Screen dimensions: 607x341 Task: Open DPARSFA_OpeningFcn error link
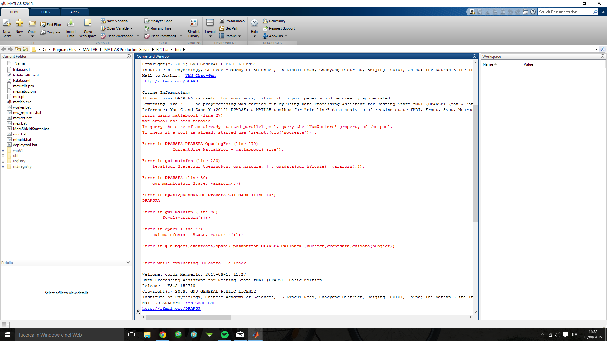[198, 144]
